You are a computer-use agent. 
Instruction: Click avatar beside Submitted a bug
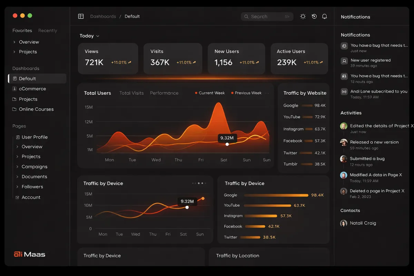coord(344,159)
